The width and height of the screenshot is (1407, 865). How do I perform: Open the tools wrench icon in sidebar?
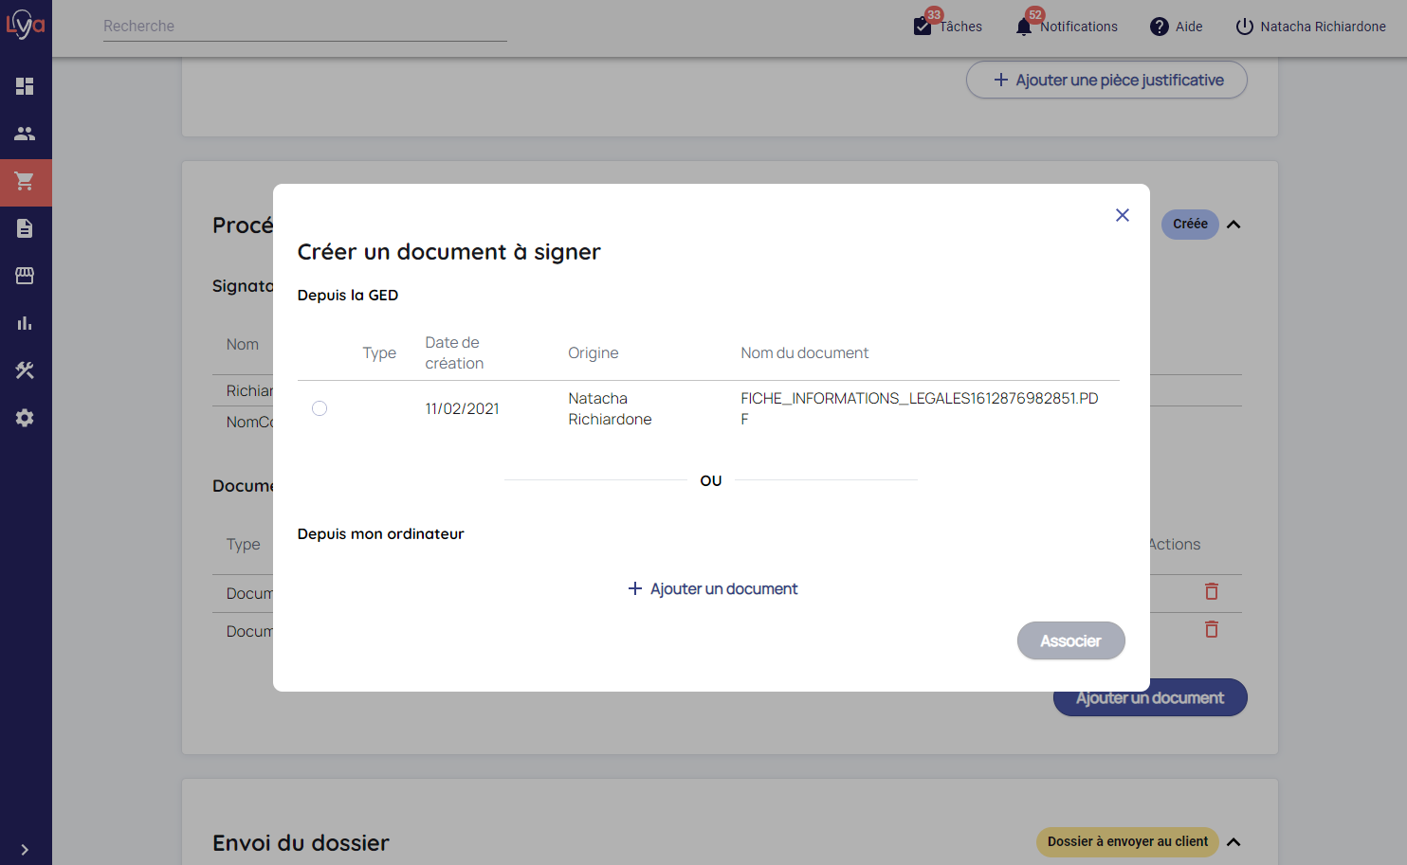(x=25, y=370)
